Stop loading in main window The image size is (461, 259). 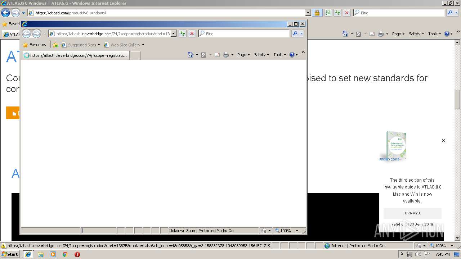click(x=347, y=13)
